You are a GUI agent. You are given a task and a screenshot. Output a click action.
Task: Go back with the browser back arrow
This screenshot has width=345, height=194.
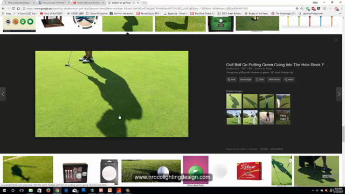(x=3, y=9)
